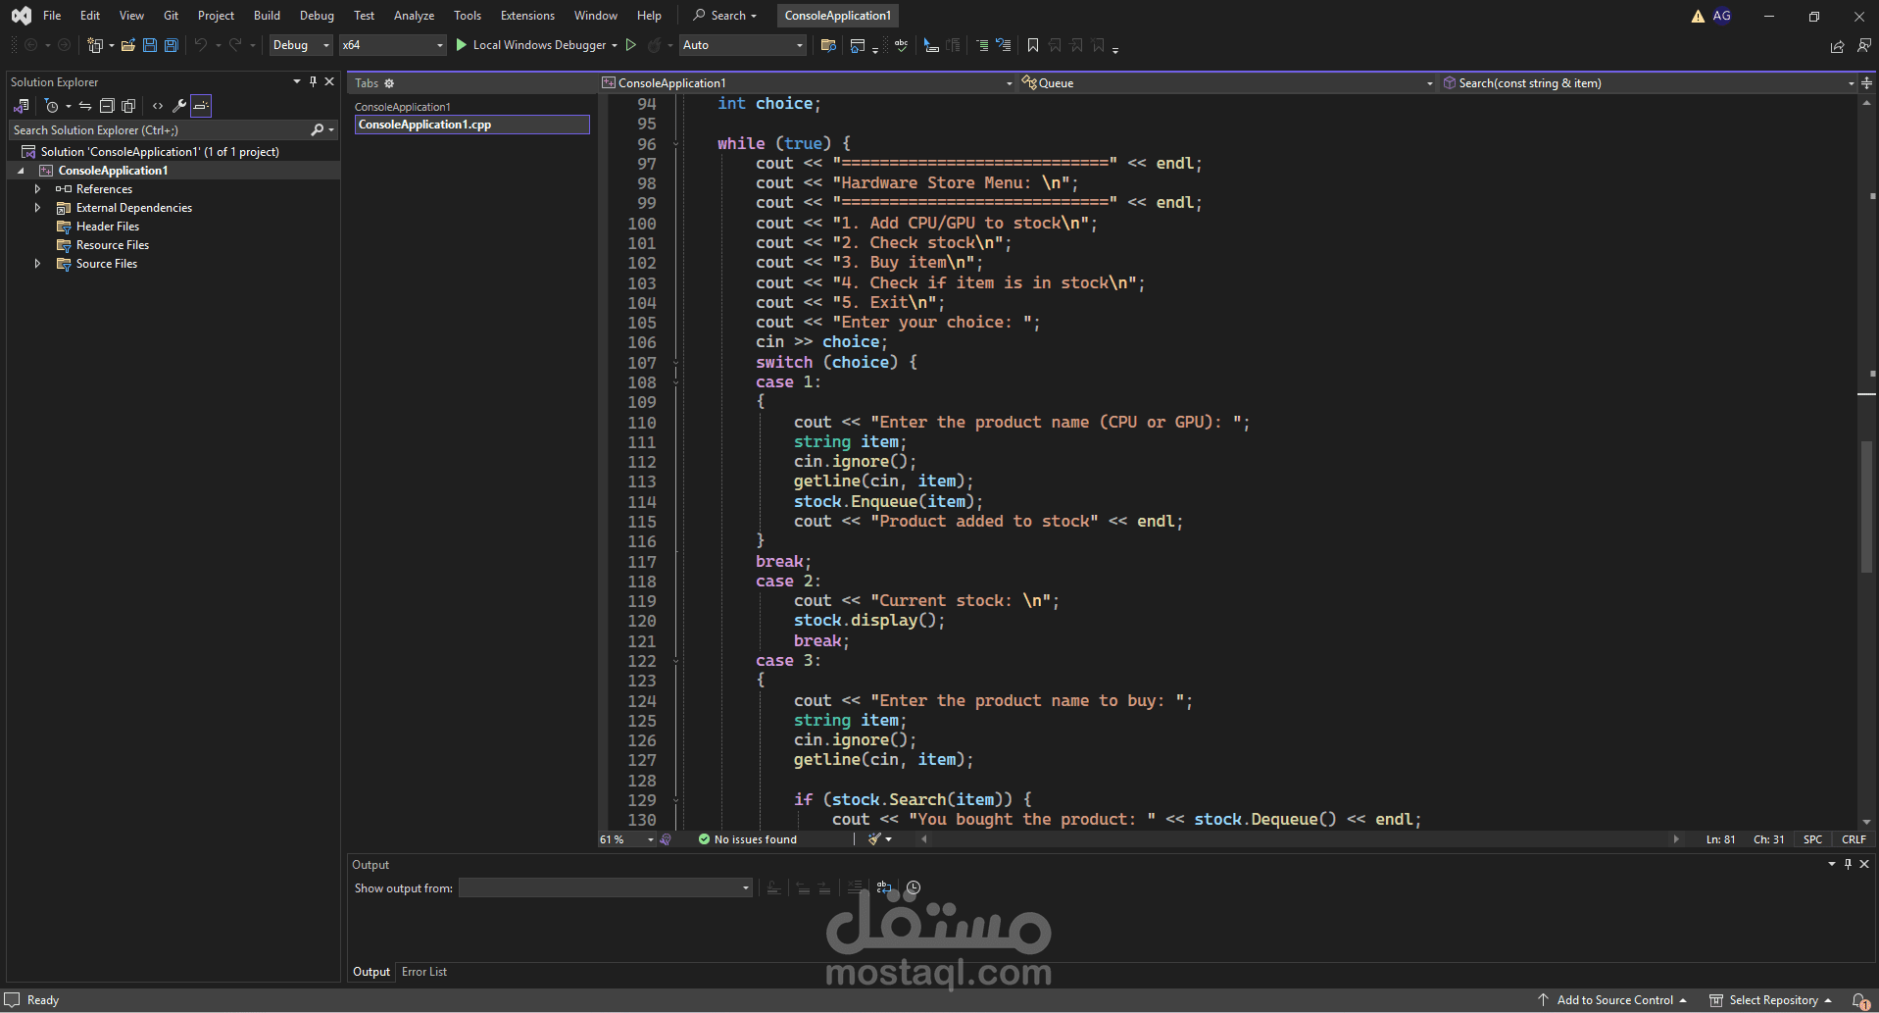This screenshot has height=1013, width=1879.
Task: Click the Open File folder icon
Action: coord(127,45)
